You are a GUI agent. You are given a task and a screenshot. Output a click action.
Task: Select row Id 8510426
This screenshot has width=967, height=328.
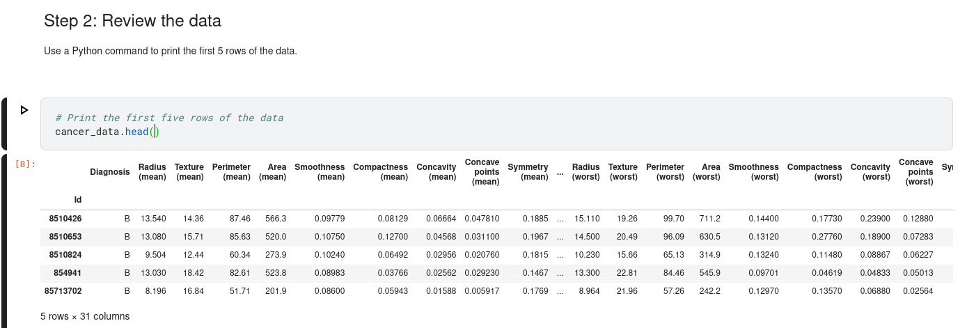pyautogui.click(x=65, y=219)
